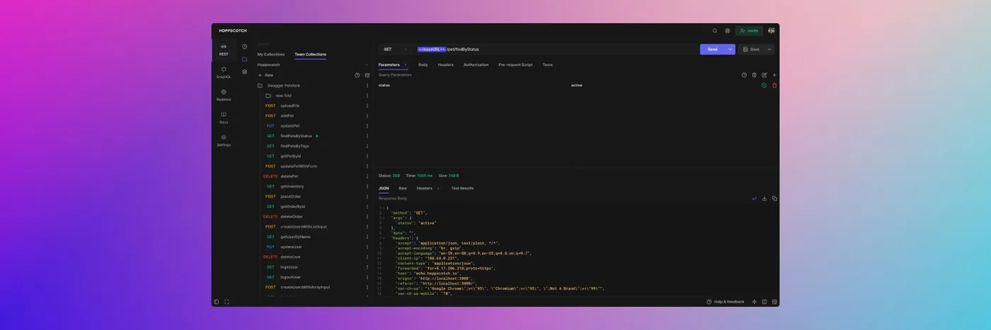991x330 pixels.
Task: Click the help icon in collections panel
Action: point(357,75)
